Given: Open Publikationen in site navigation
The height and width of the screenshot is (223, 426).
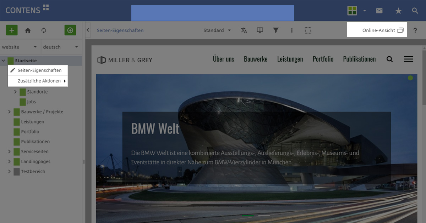Looking at the screenshot, I should coord(359,59).
